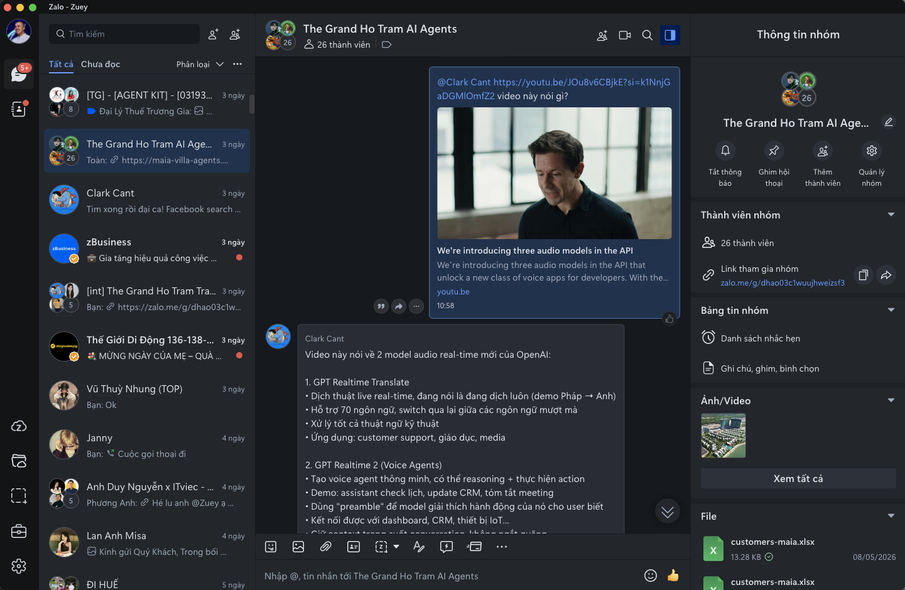Click the Tìm kiếm search field
This screenshot has width=905, height=590.
point(124,34)
